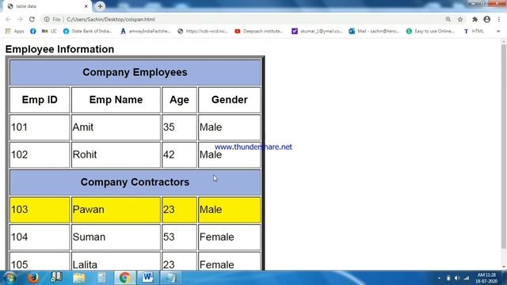
Task: Click the cell containing "Rohit"
Action: click(x=116, y=154)
